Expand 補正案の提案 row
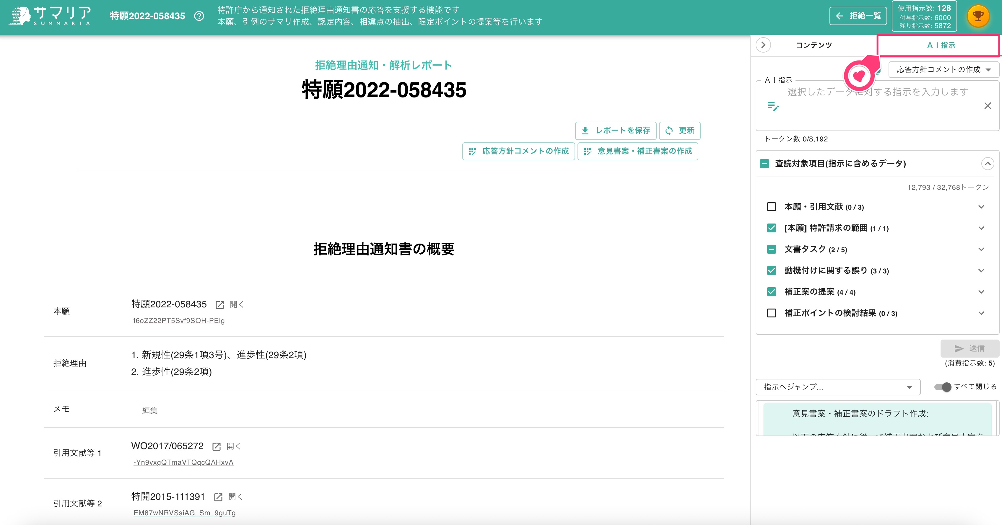Viewport: 1002px width, 525px height. tap(981, 292)
